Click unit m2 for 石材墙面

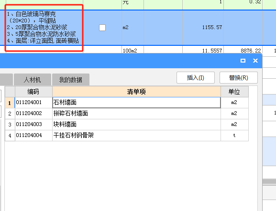234,103
